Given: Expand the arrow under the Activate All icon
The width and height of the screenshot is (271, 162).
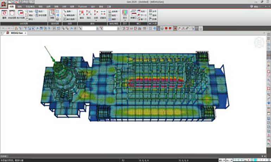Looking at the screenshot, I should pyautogui.click(x=96, y=20).
